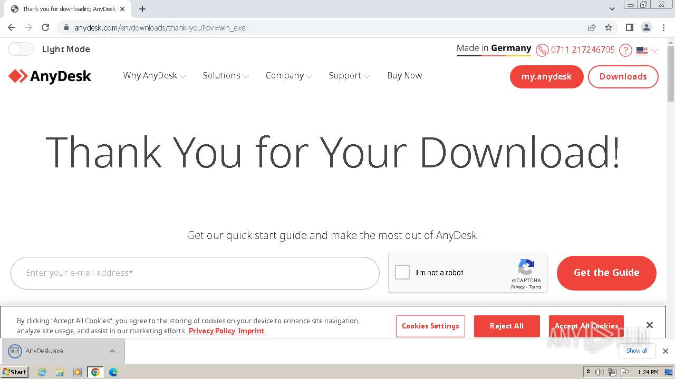
Task: Call the 0711 217246705 link
Action: (583, 50)
